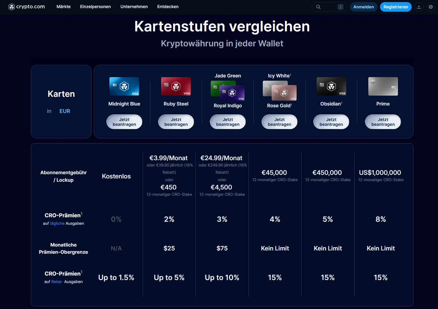The width and height of the screenshot is (438, 309).
Task: Open the Einzelpersonen menu
Action: tap(95, 7)
